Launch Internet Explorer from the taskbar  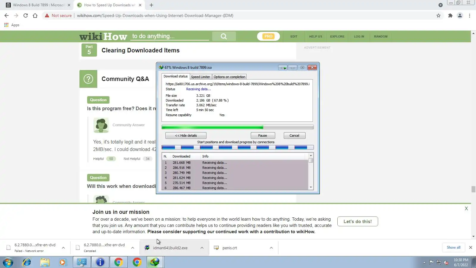tap(27, 262)
